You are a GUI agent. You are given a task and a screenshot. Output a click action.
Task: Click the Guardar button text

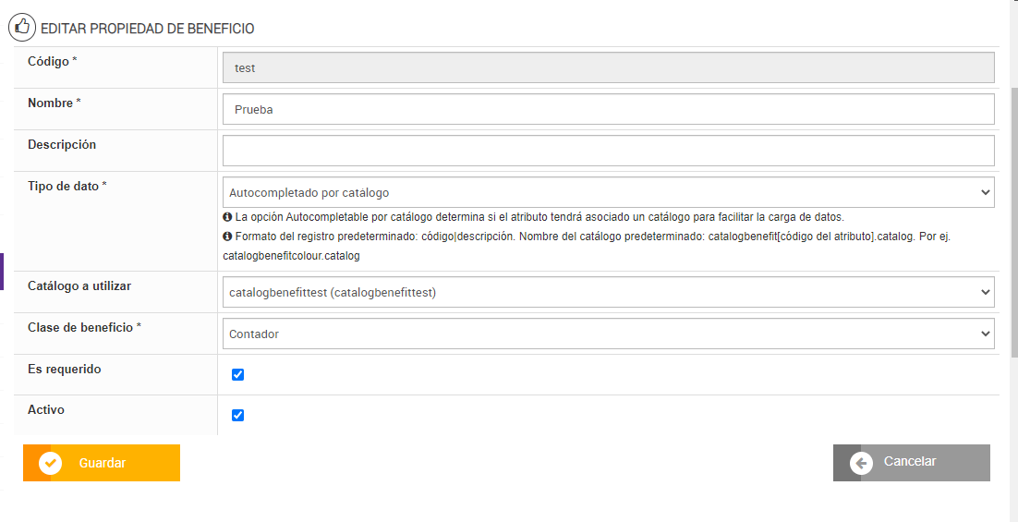pyautogui.click(x=103, y=463)
